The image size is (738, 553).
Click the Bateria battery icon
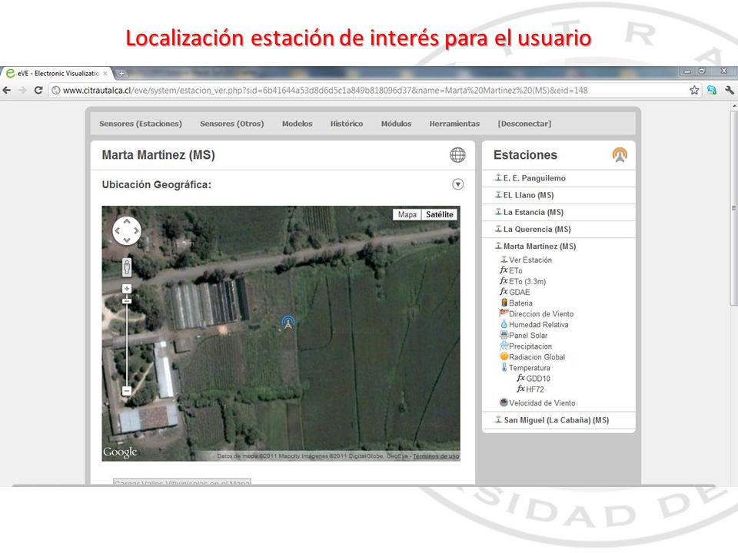(x=504, y=303)
